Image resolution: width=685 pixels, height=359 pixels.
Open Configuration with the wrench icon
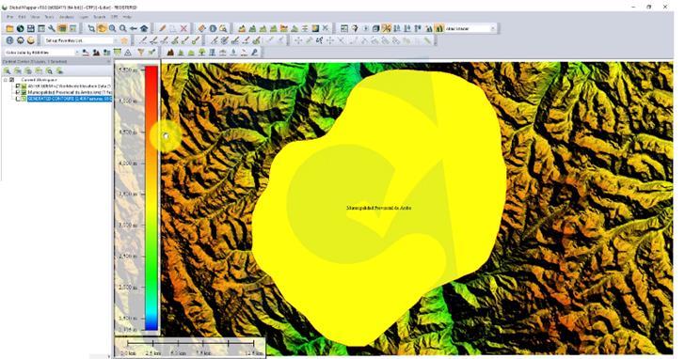pos(52,28)
